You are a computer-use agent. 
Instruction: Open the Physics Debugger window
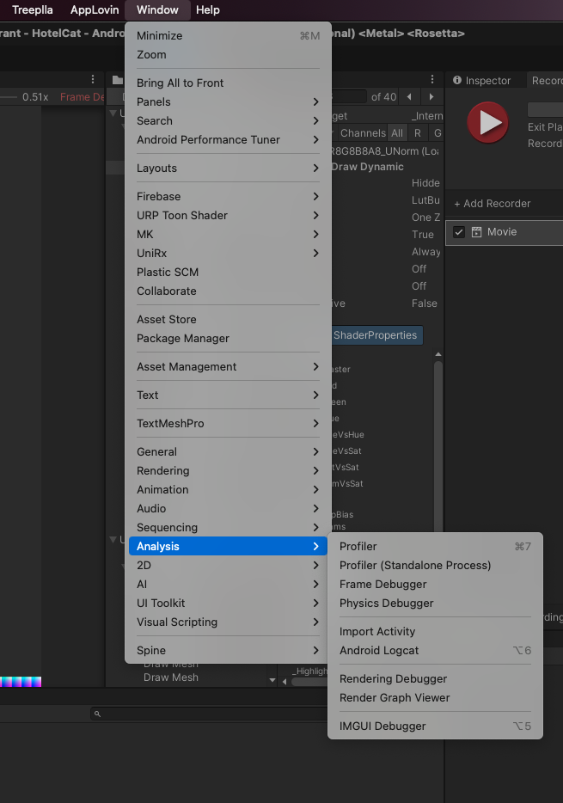435,604
